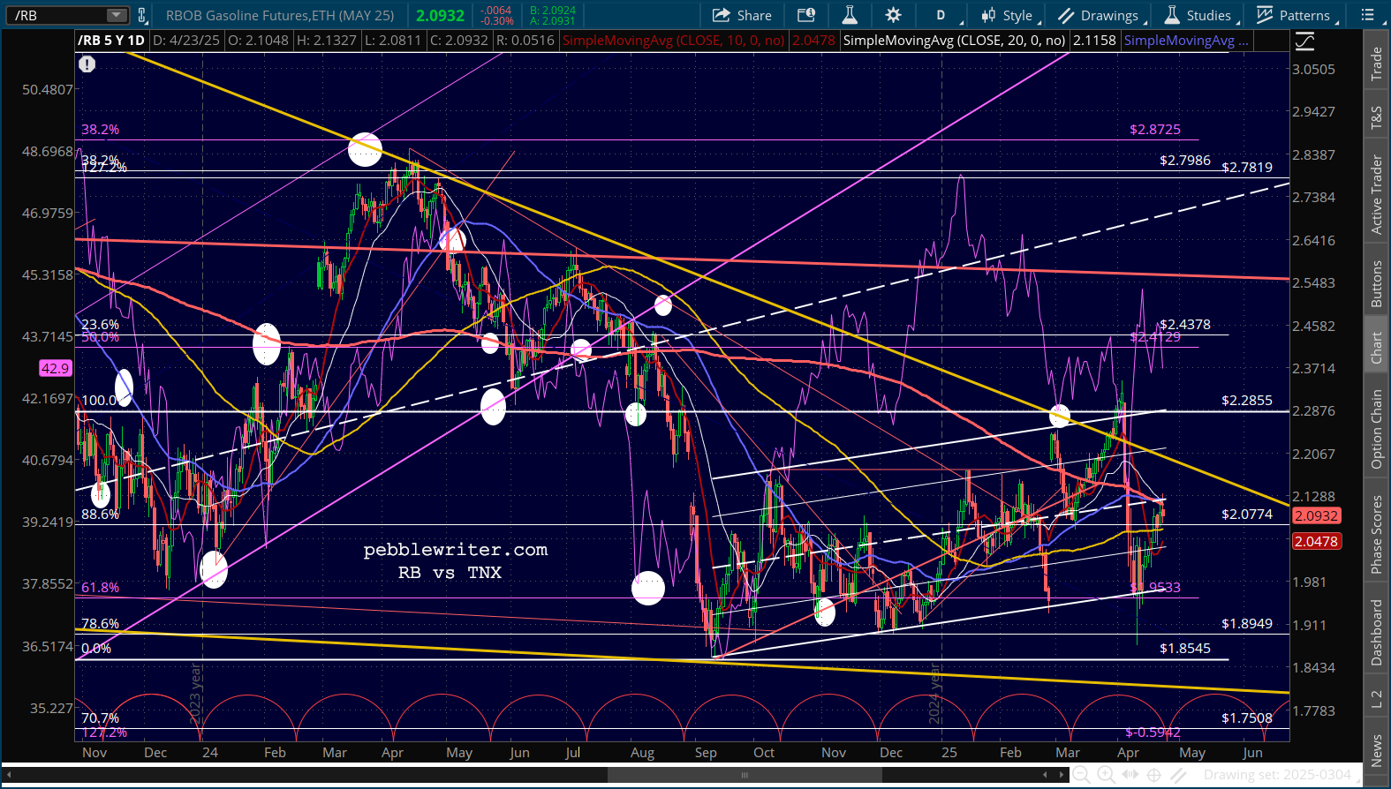
Task: Switch to the T&S sidebar tab
Action: pos(1376,117)
